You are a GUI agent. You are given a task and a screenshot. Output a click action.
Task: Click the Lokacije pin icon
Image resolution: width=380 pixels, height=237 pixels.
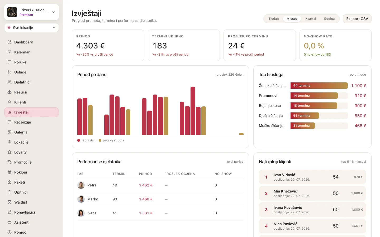coord(9,142)
